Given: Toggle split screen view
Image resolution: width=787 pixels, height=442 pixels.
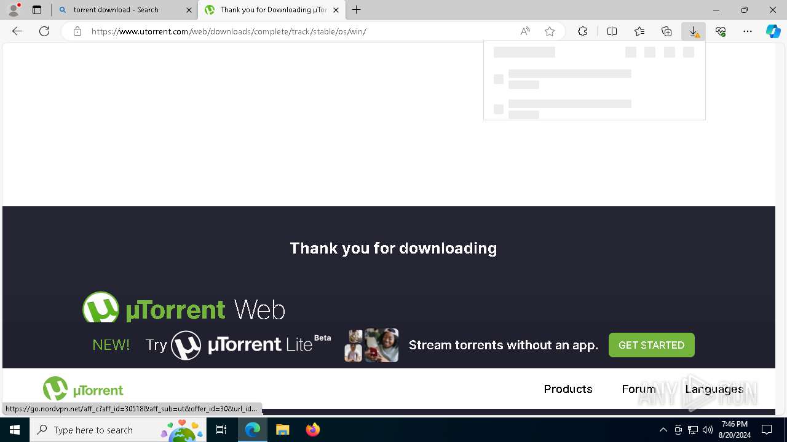Looking at the screenshot, I should [x=612, y=31].
